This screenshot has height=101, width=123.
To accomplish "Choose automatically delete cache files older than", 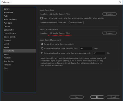I will pos(42,48).
